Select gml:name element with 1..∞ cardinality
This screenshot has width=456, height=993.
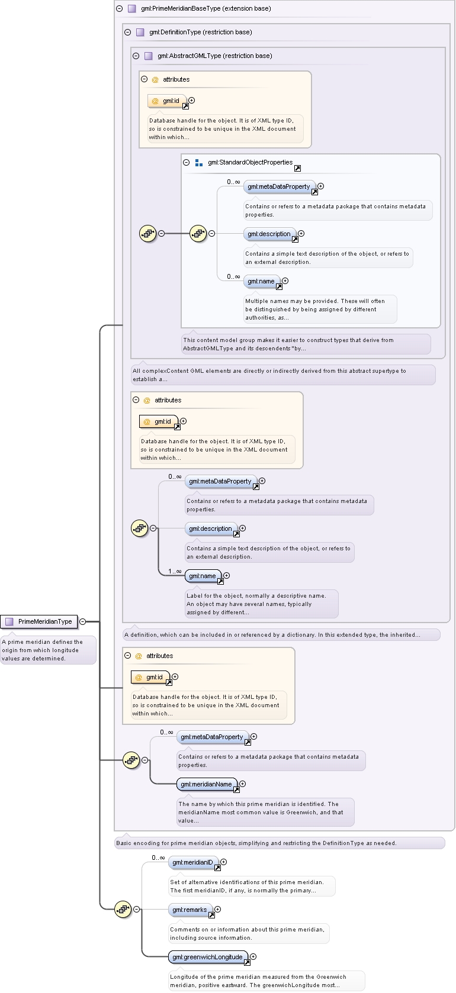click(x=203, y=576)
